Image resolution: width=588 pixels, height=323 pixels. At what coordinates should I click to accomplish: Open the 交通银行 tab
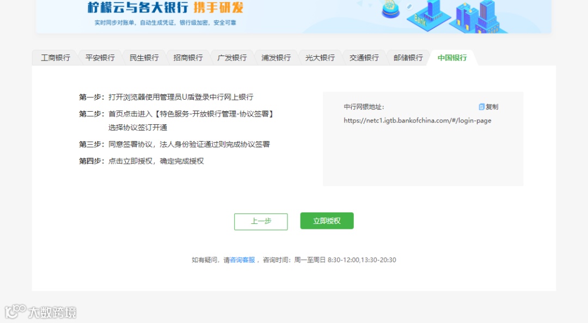click(364, 58)
